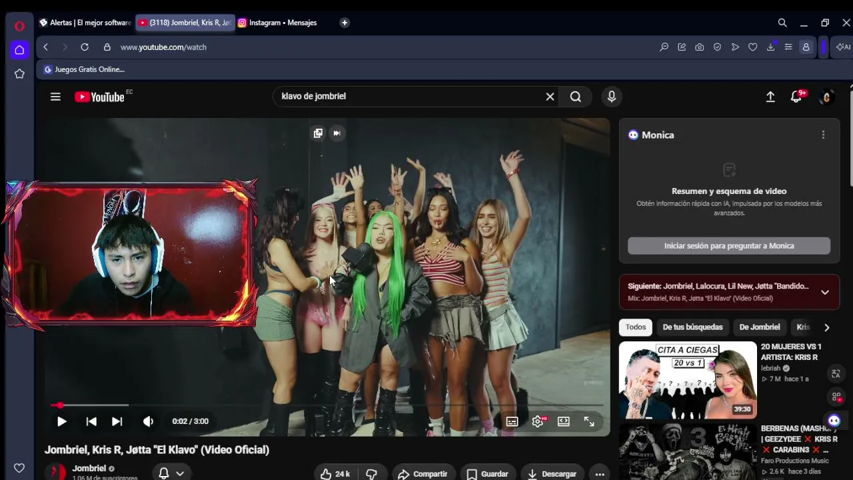853x480 pixels.
Task: Show more filter chips with the arrow
Action: point(826,327)
